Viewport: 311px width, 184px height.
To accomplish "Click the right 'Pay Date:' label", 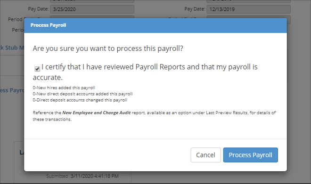I will pos(195,9).
